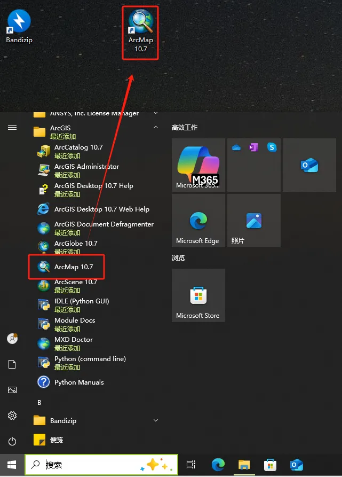Open the Power options menu

point(12,441)
